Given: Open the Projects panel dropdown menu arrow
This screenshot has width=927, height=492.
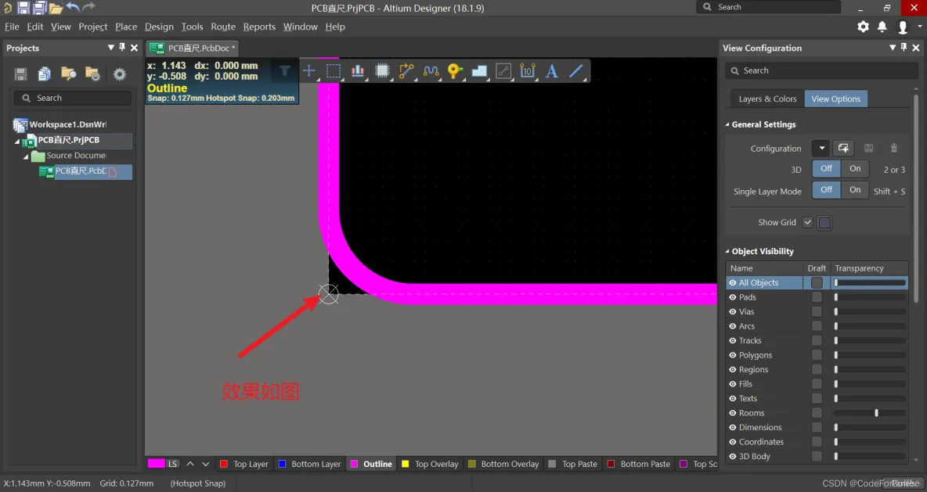Looking at the screenshot, I should pyautogui.click(x=110, y=47).
